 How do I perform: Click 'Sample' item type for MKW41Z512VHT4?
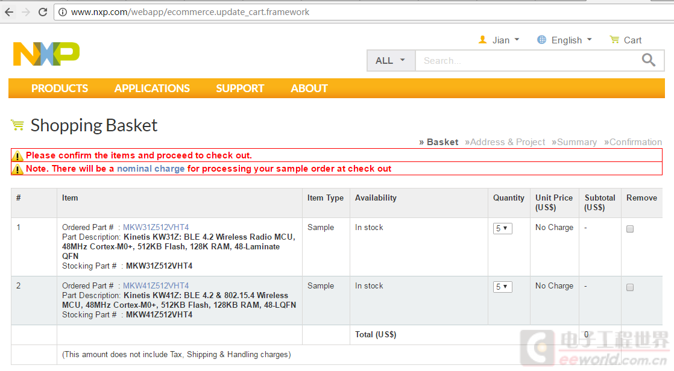321,285
